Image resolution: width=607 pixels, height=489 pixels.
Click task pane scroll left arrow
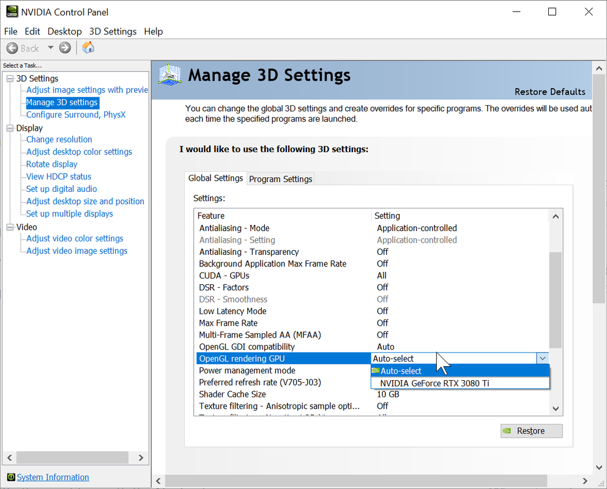click(10, 458)
